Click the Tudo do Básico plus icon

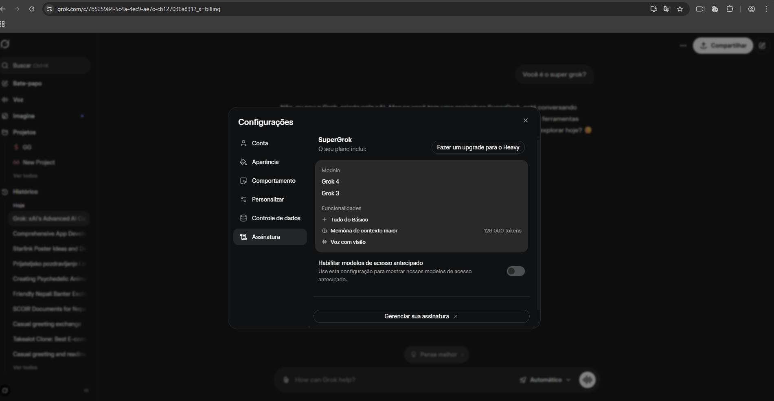(325, 219)
